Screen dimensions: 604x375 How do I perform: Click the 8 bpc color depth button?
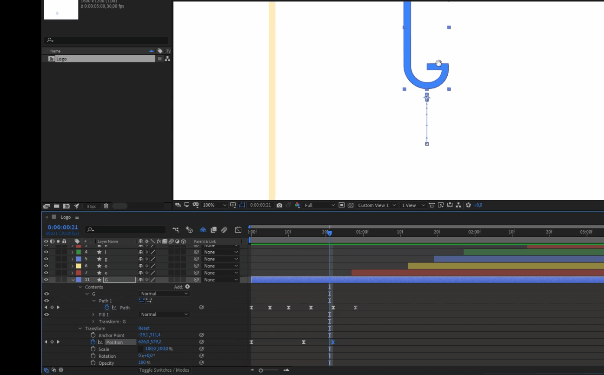coord(92,206)
